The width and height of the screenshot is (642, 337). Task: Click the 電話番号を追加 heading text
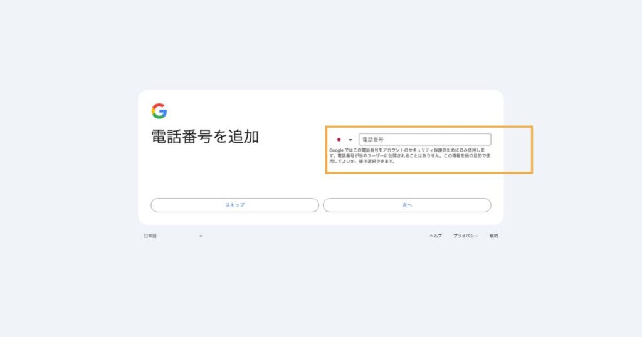205,137
